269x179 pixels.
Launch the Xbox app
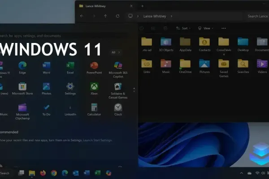coord(94,89)
